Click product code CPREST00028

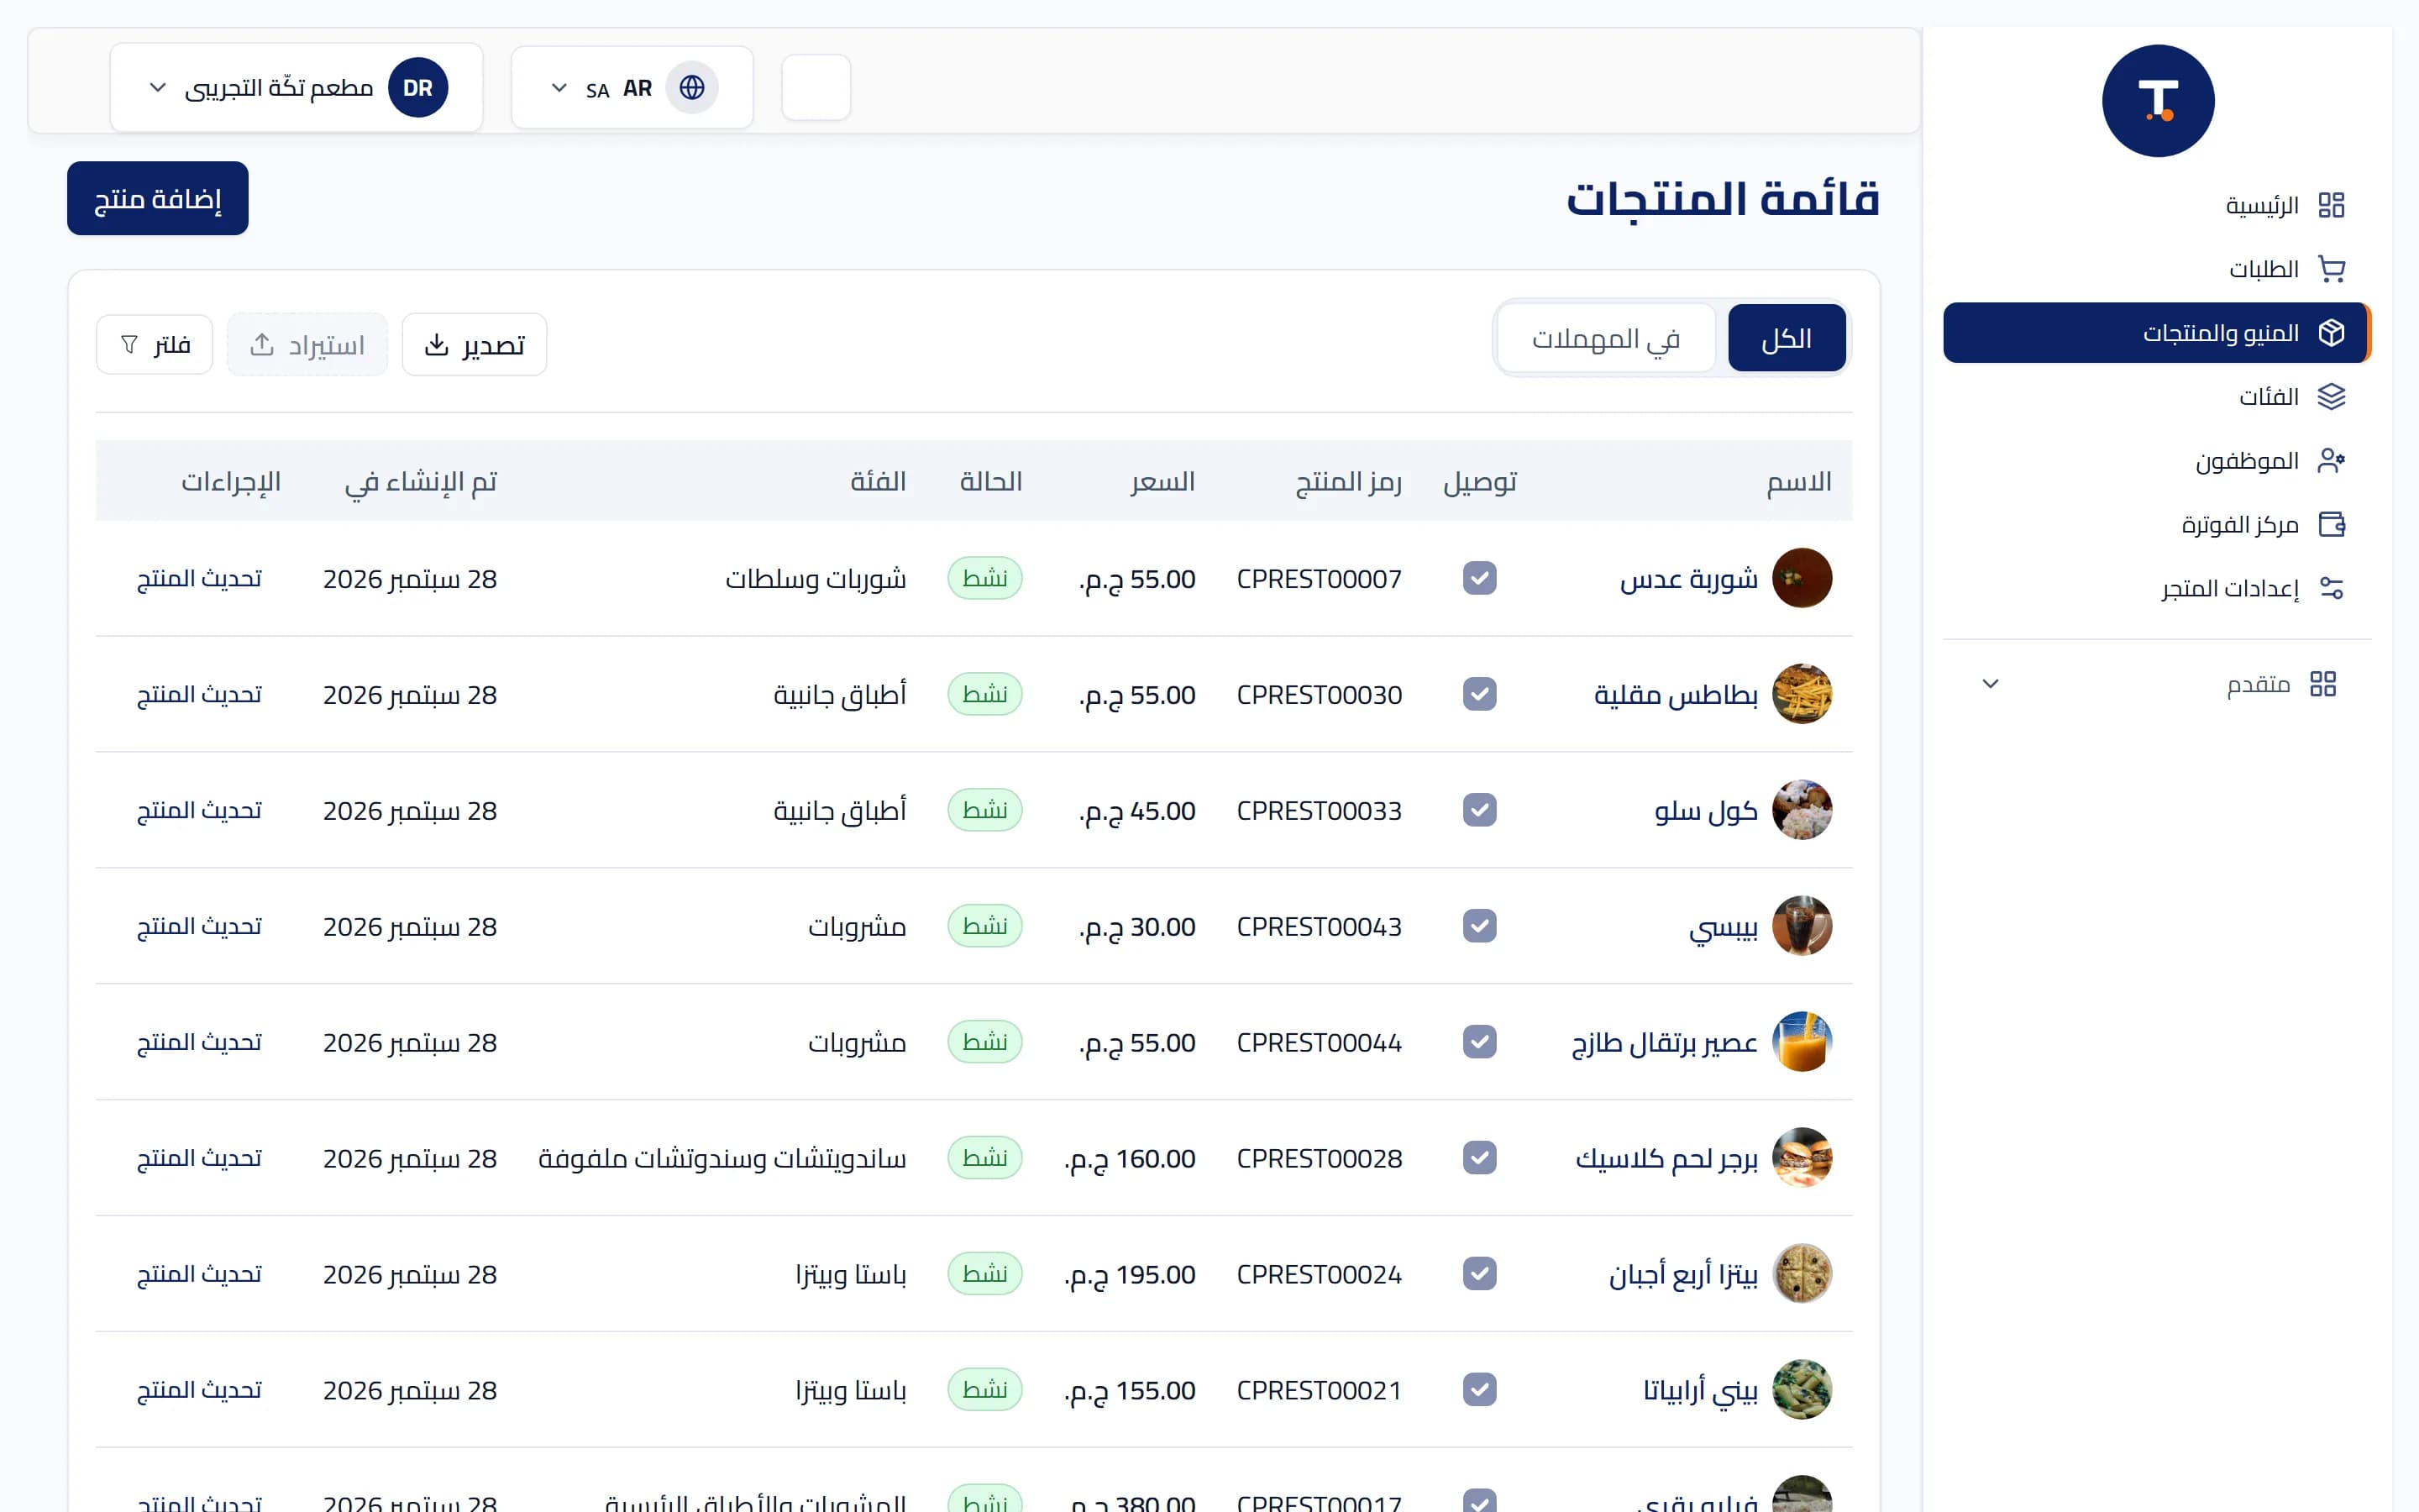coord(1320,1158)
